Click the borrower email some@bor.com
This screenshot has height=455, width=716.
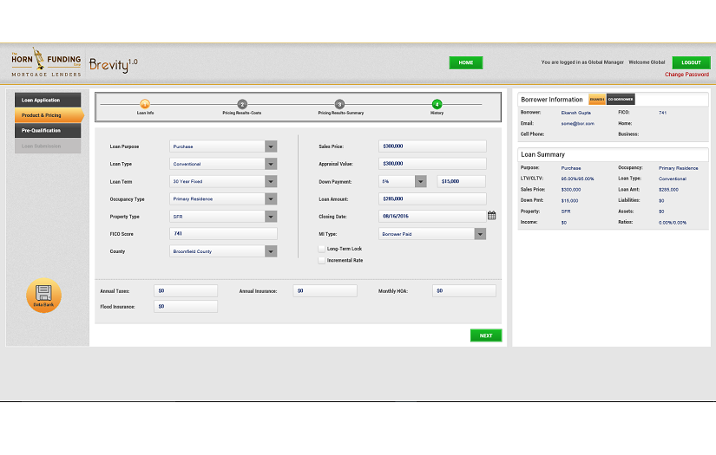578,124
